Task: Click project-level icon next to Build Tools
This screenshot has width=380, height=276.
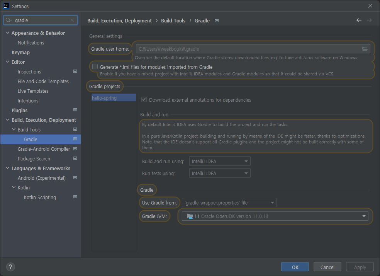Action: click(x=75, y=129)
